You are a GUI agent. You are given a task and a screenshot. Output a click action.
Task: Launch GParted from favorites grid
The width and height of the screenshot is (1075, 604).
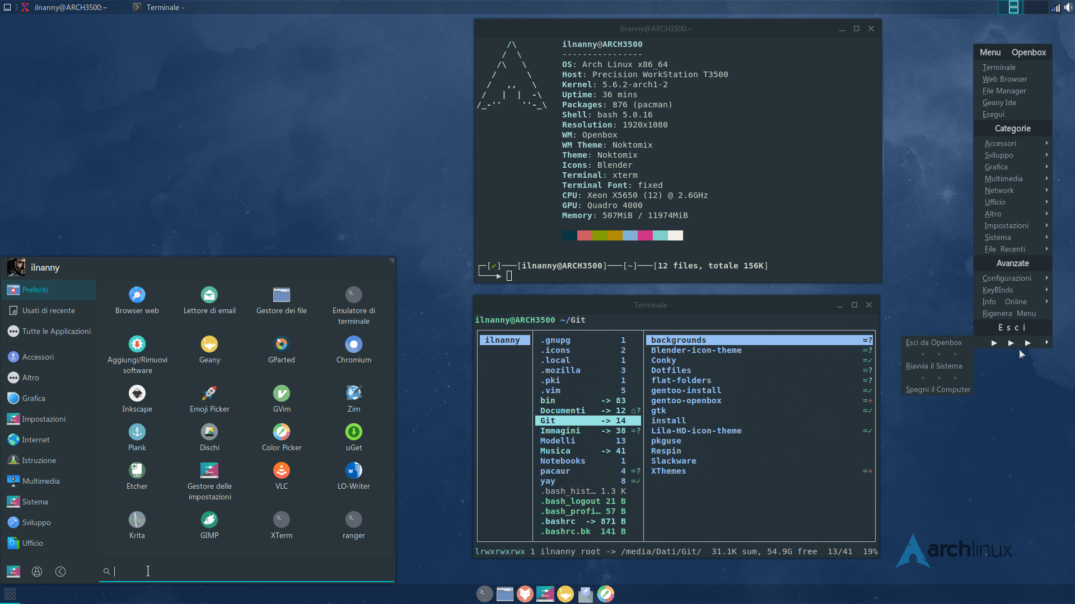(x=281, y=344)
